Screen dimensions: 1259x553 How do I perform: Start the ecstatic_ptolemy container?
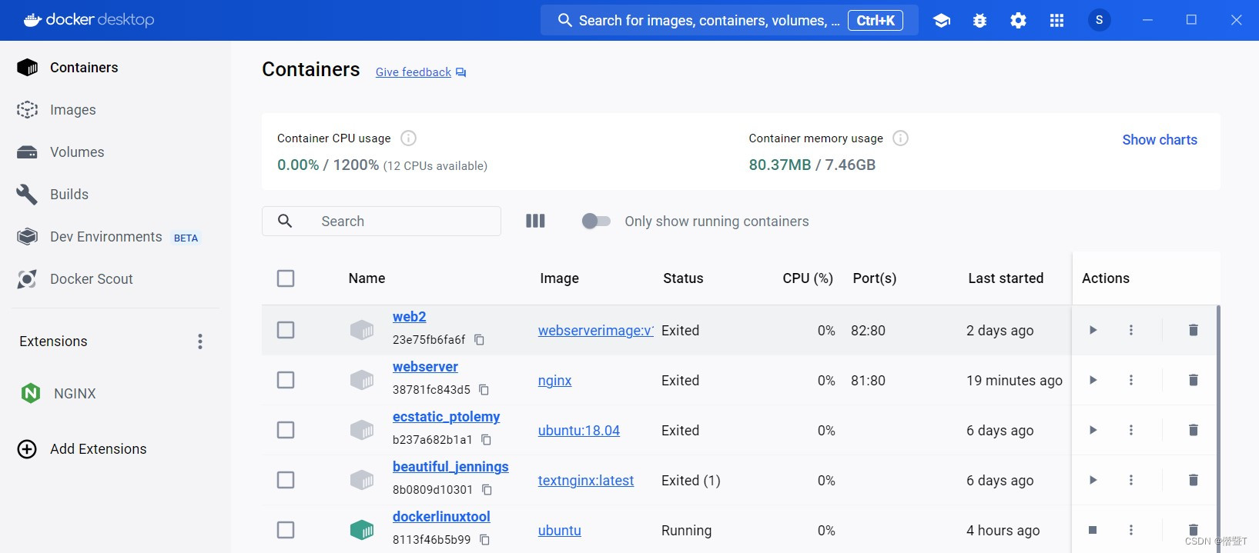(1093, 430)
